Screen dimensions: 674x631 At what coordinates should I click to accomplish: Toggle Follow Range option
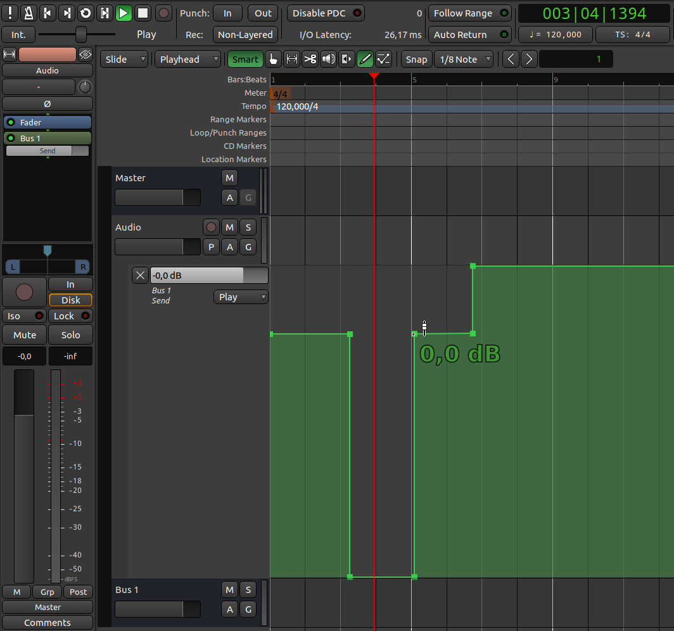coord(470,13)
